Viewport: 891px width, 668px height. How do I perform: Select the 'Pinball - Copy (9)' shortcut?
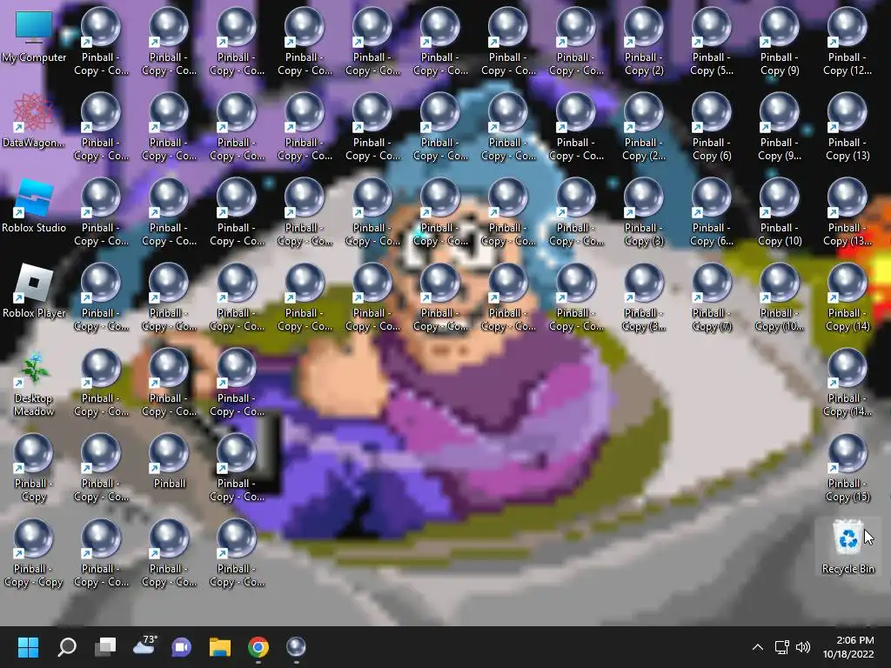point(780,41)
